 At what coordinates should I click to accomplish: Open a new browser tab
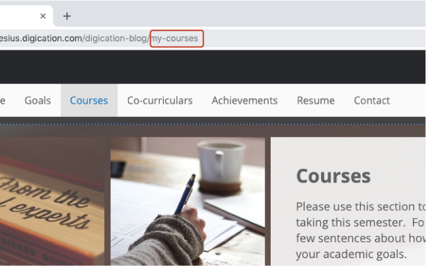[67, 16]
